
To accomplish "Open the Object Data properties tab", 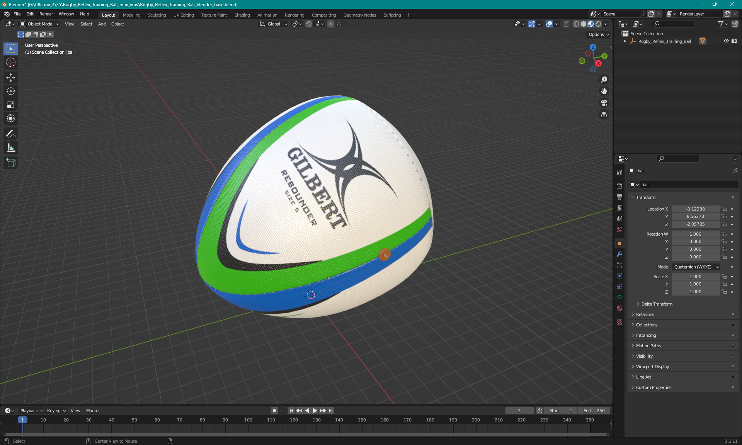I will (619, 297).
